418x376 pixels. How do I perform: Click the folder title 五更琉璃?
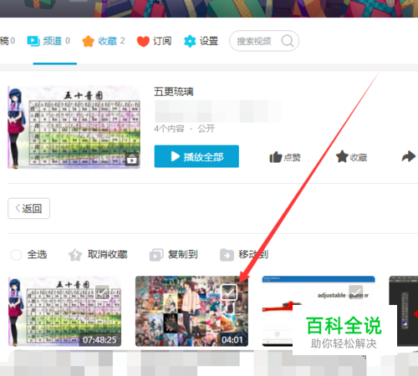174,92
